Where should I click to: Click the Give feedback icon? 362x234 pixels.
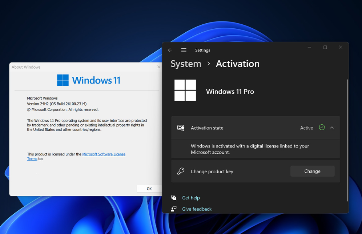173,209
